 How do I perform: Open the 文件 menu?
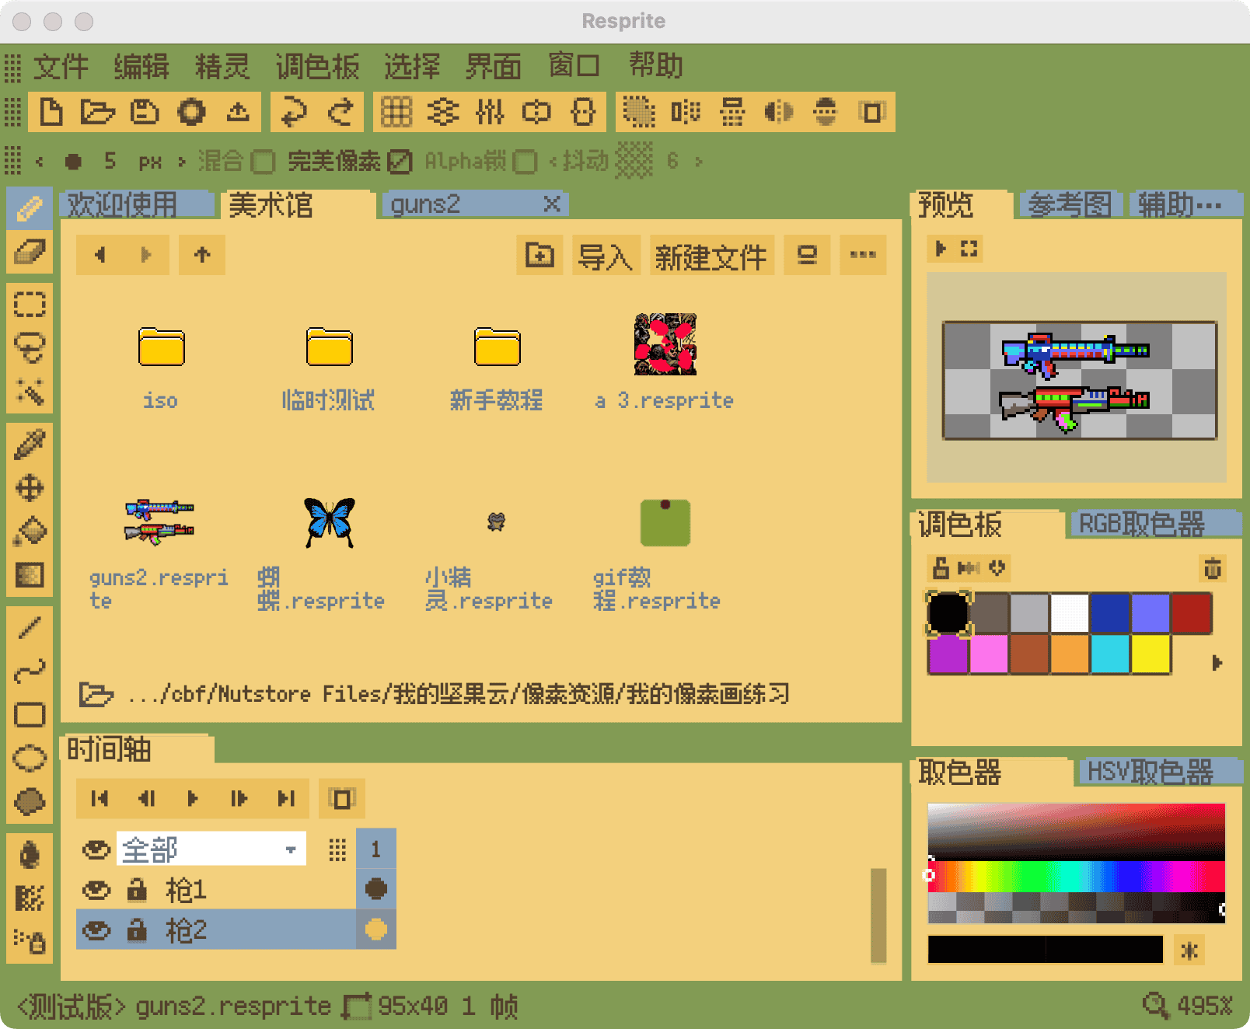pyautogui.click(x=61, y=67)
